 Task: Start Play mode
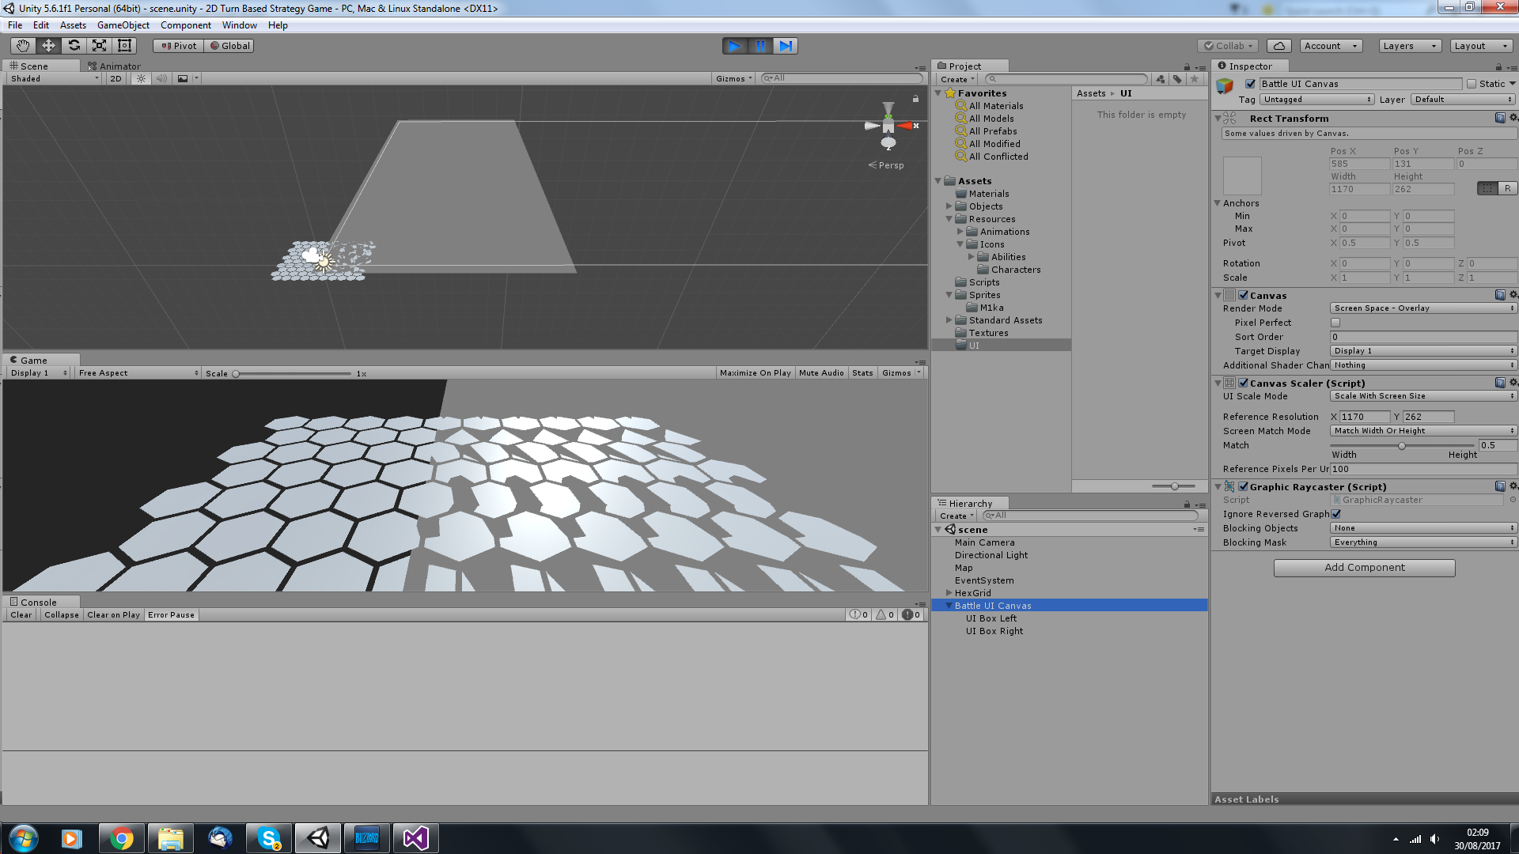735,46
